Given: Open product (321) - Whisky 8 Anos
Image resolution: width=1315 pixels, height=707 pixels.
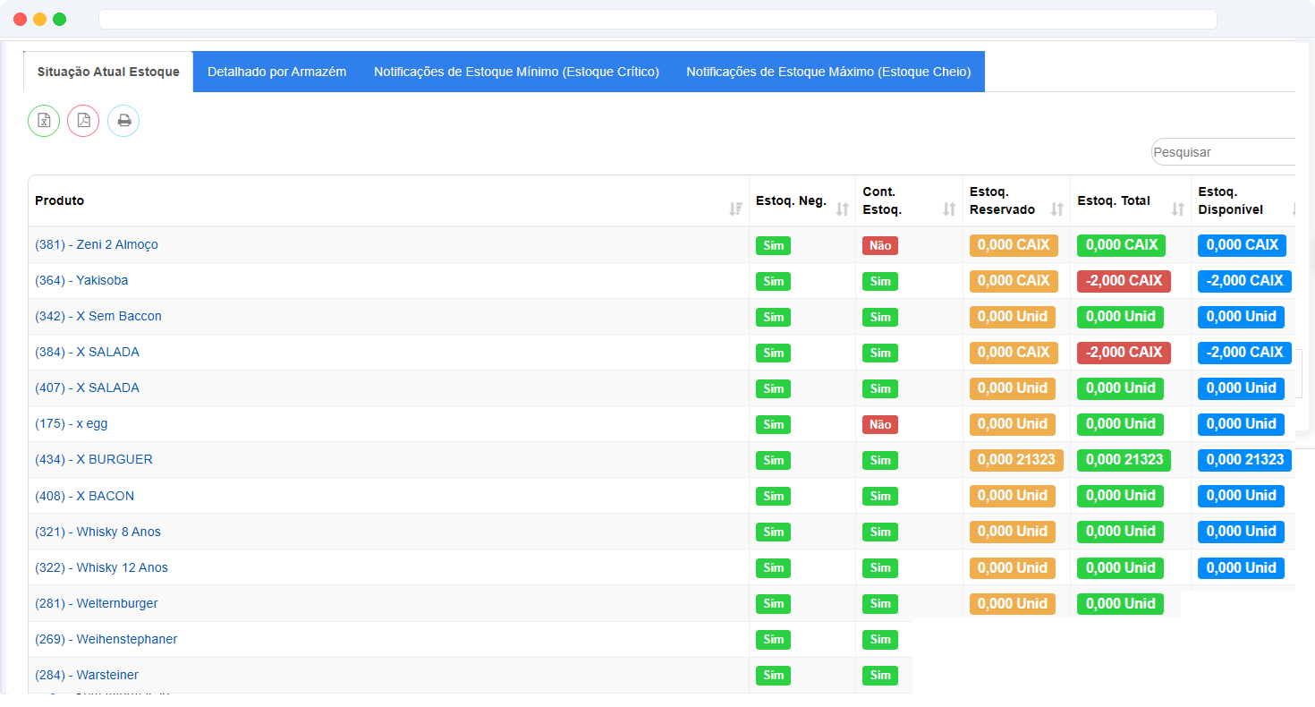Looking at the screenshot, I should (98, 532).
